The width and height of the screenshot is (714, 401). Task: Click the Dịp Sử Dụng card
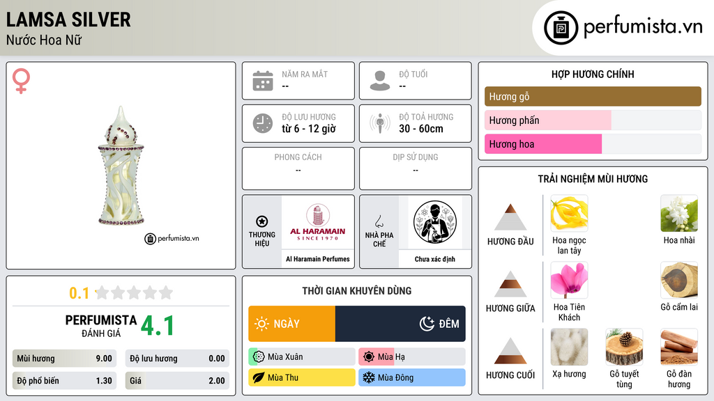pyautogui.click(x=416, y=168)
